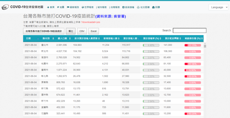
Task: Open the flag 最新報告 icon
Action: point(68,7)
